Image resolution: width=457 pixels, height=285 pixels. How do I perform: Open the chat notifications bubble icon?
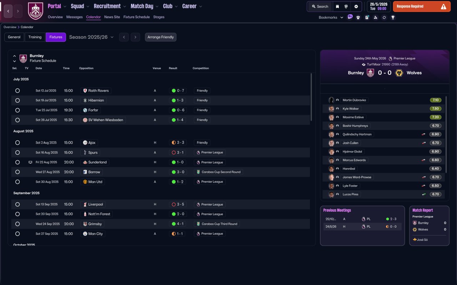click(350, 17)
